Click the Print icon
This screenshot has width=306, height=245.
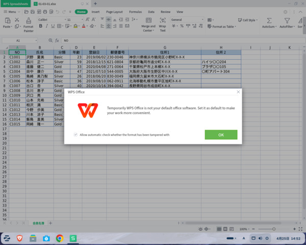coord(45,12)
